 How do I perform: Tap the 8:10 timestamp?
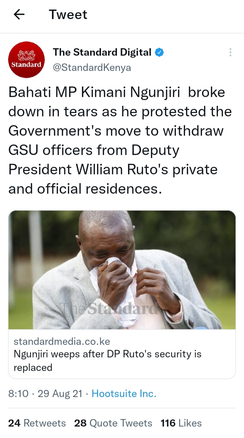(18, 394)
